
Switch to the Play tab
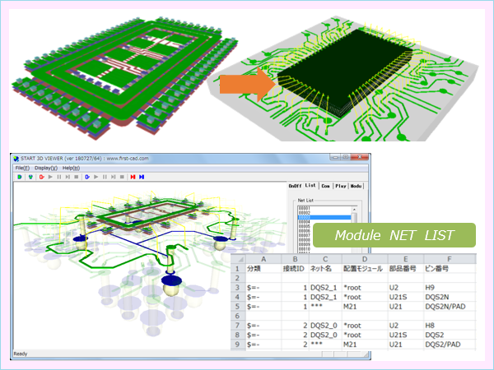click(341, 186)
